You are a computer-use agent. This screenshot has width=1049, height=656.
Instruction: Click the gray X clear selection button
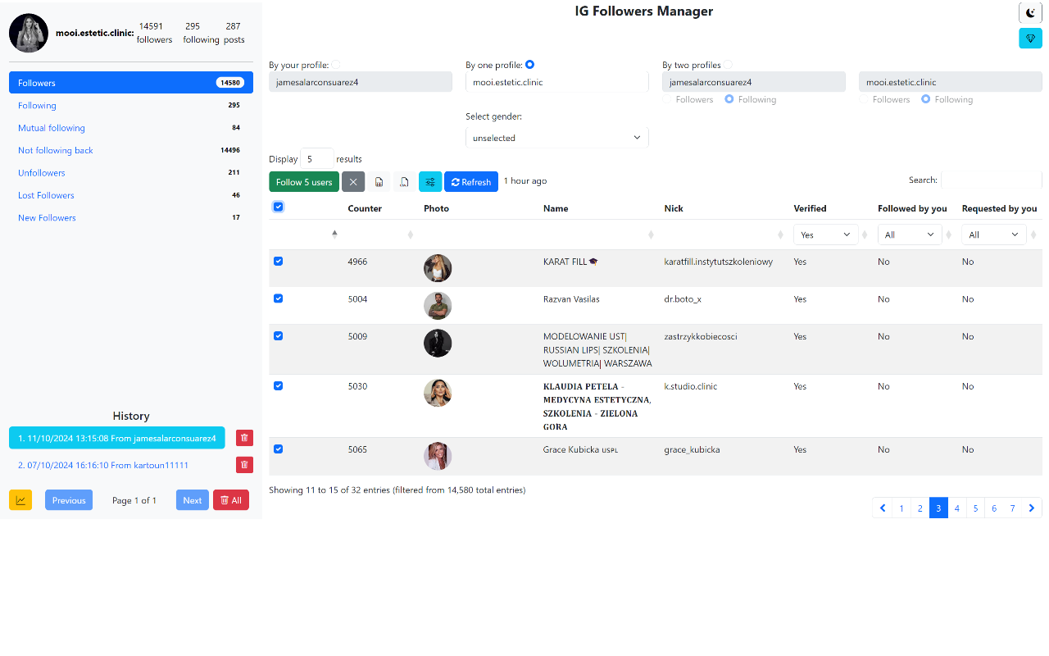tap(353, 181)
